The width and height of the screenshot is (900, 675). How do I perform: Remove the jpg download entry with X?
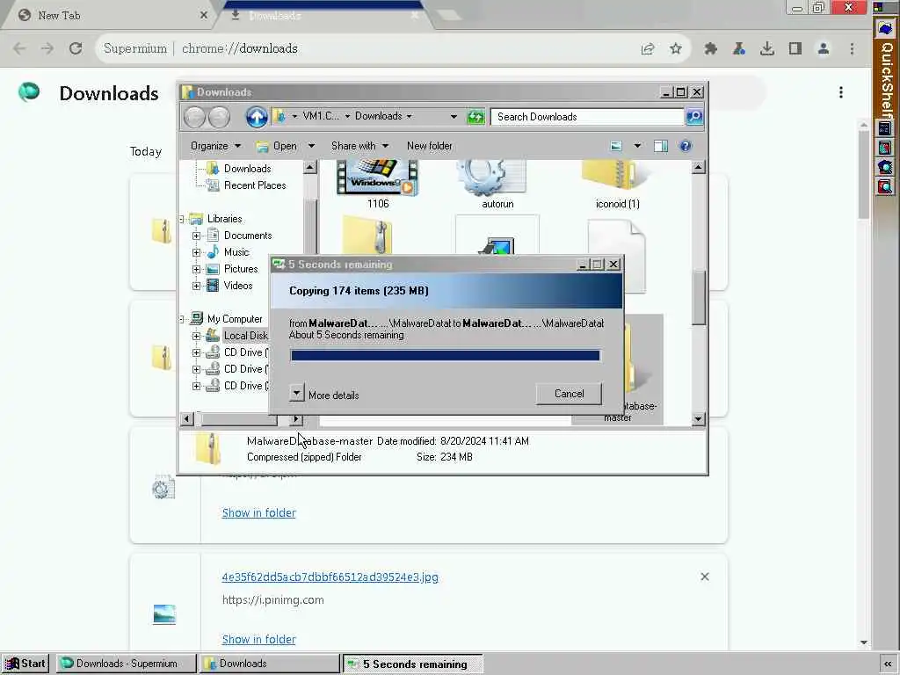tap(704, 577)
